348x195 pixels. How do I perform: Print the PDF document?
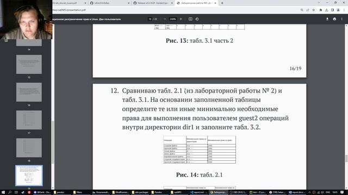[334, 19]
